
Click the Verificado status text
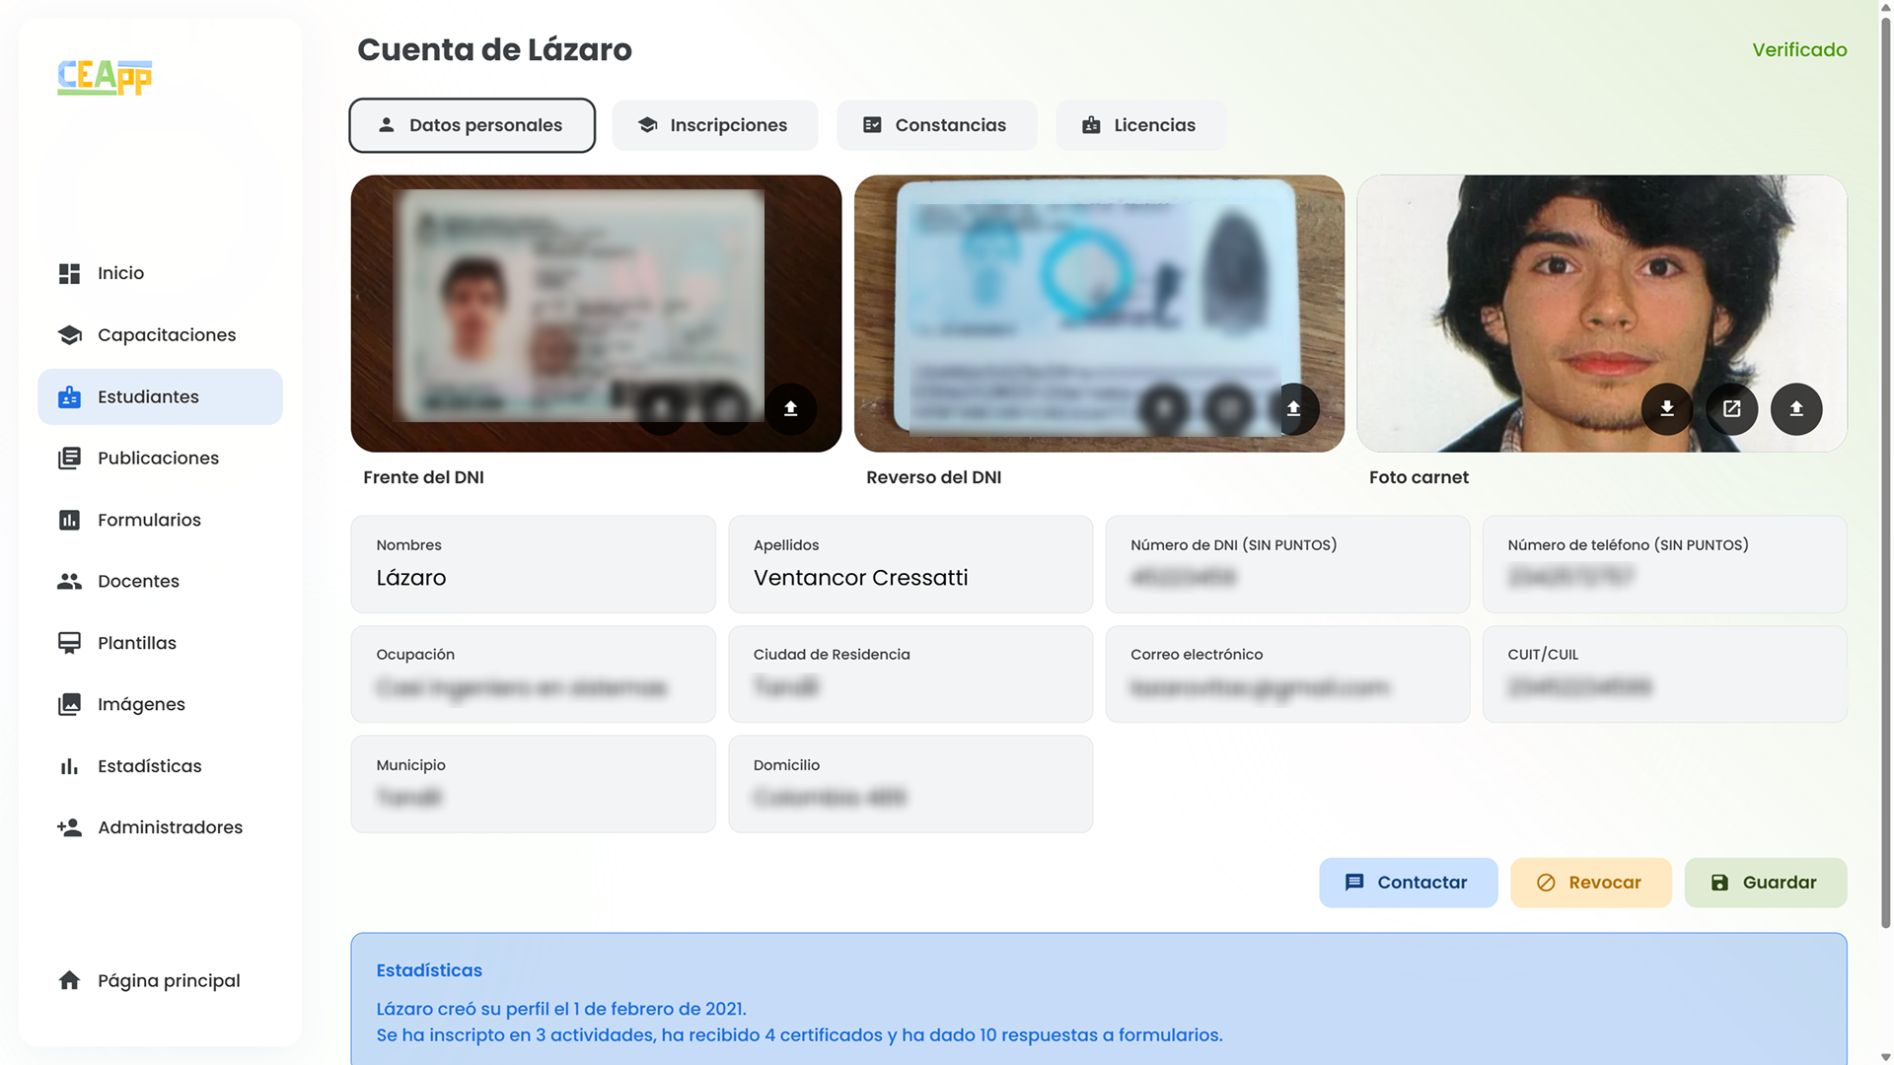click(1799, 49)
